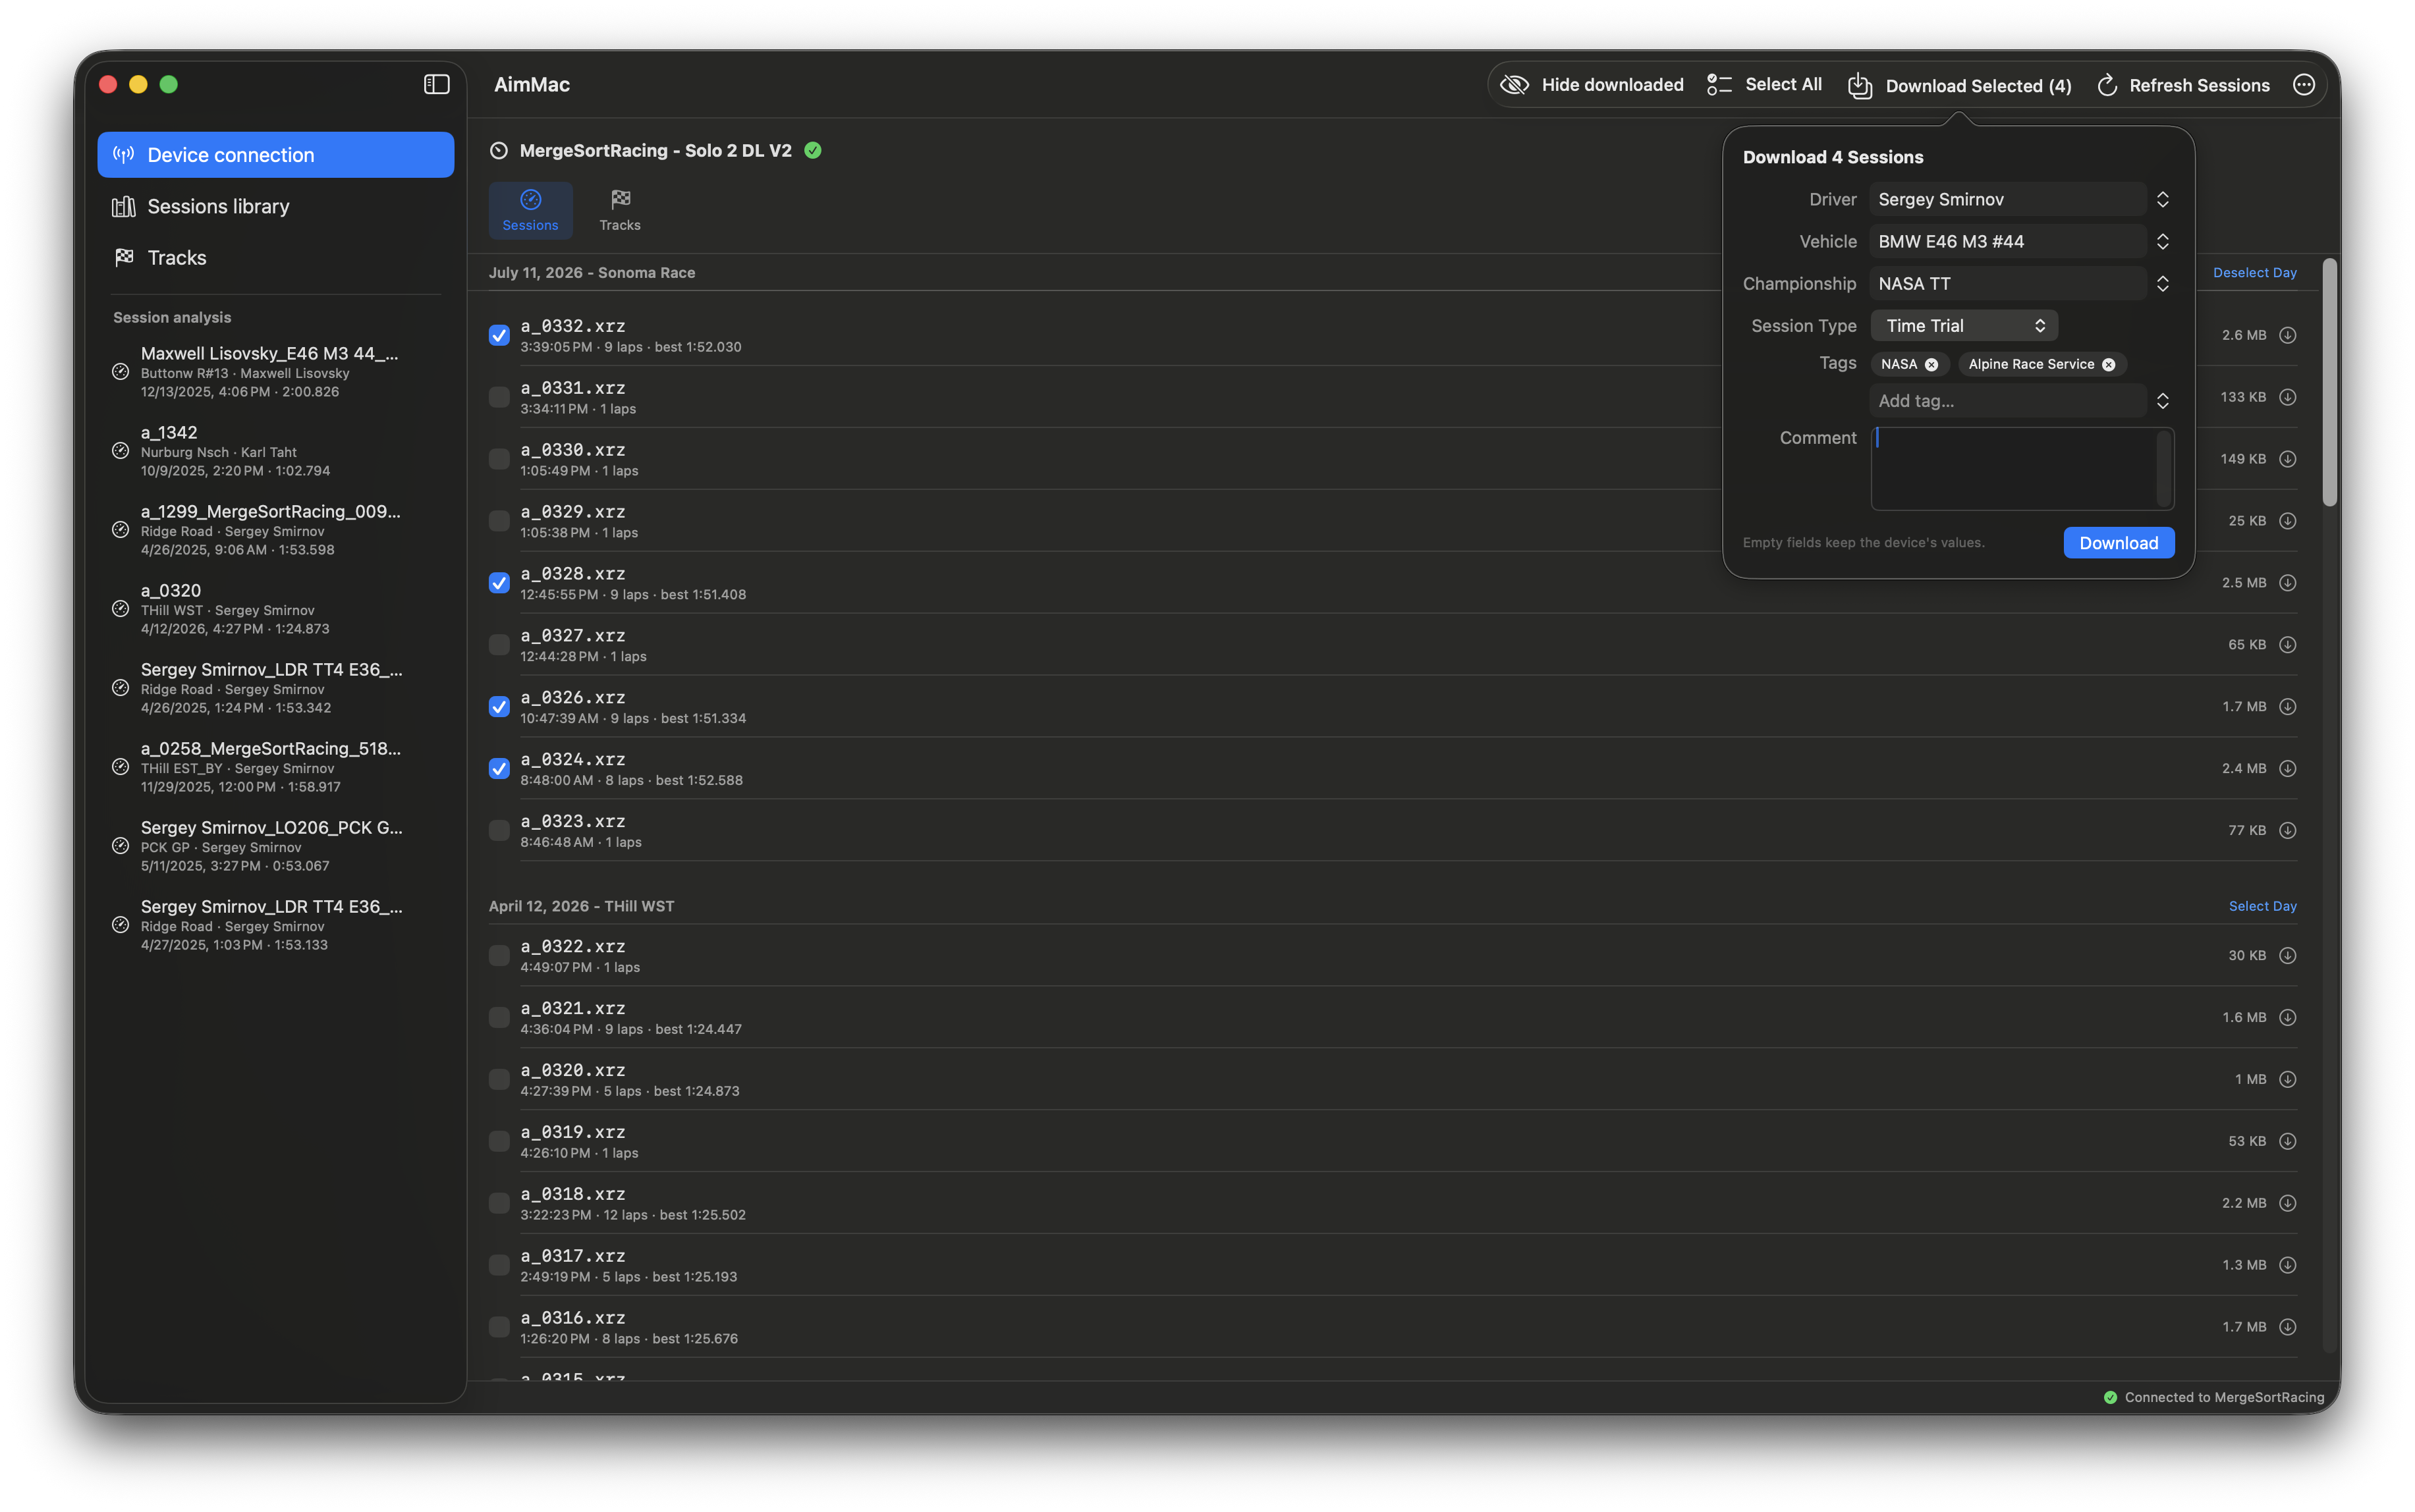Image resolution: width=2415 pixels, height=1512 pixels.
Task: Expand the Championship combo box arrows
Action: 2162,283
